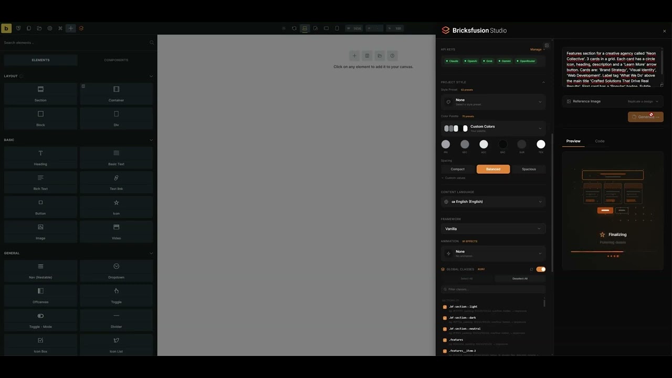Viewport: 672px width, 378px height.
Task: Open canvas folder templates icon
Action: [380, 56]
